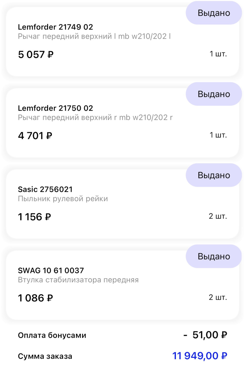This screenshot has height=371, width=245.
Task: Tap the 1 086 ₽ price
Action: (x=35, y=298)
